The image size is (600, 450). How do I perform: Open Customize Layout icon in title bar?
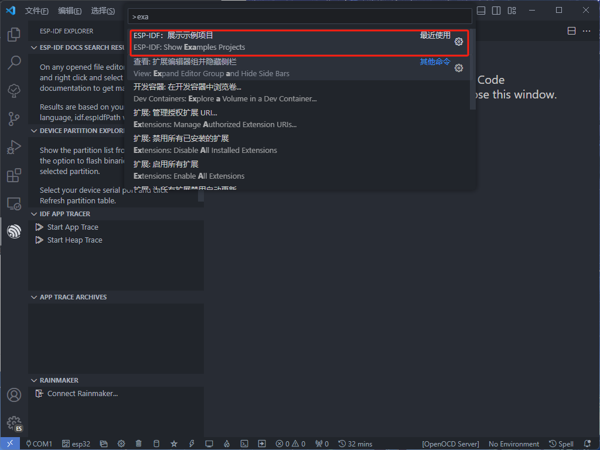(512, 11)
